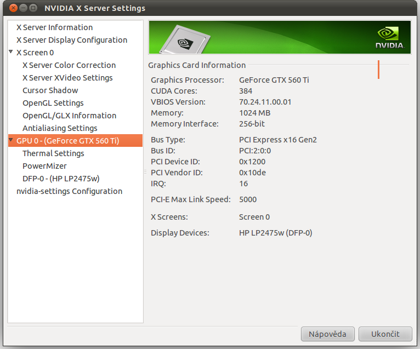Screen dimensions: 420x349
Task: Click the Nápověda help button
Action: [x=327, y=334]
